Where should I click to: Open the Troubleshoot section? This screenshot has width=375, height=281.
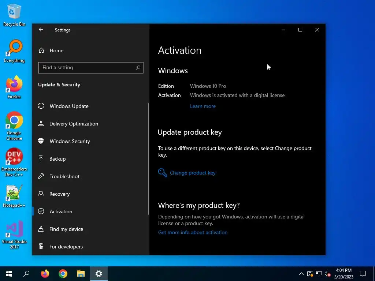[64, 176]
